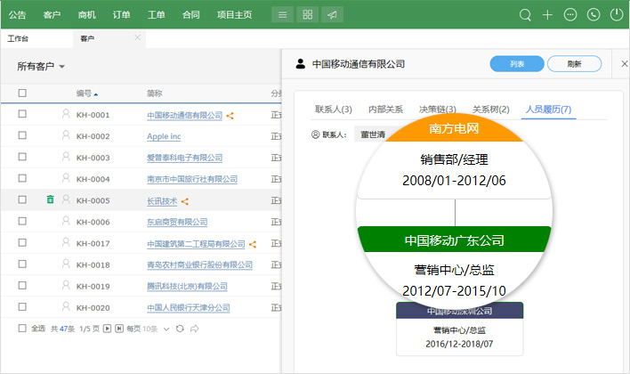Click green trash icon on KH-0005 row

coord(50,200)
